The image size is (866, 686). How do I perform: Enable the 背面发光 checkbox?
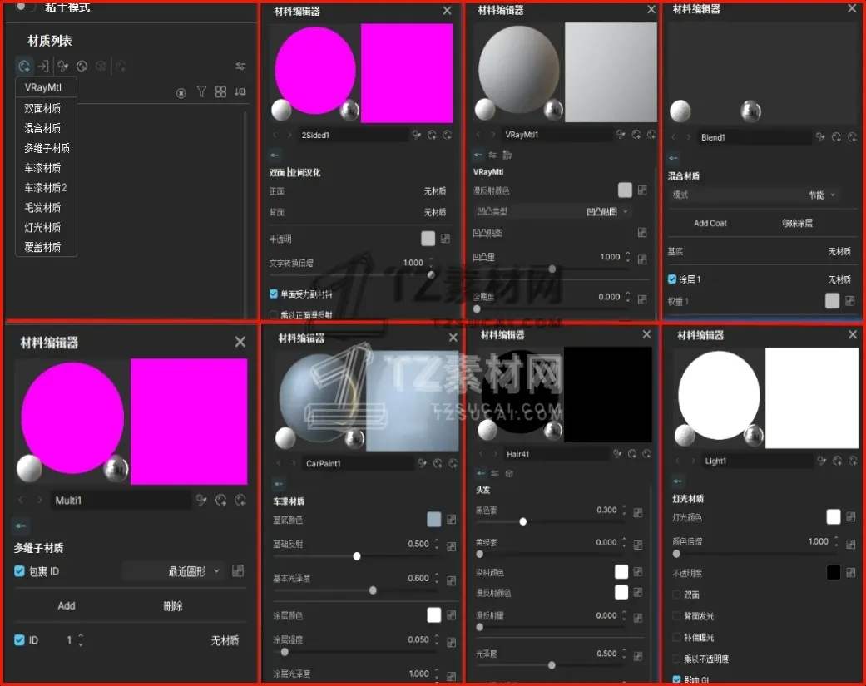pos(676,615)
